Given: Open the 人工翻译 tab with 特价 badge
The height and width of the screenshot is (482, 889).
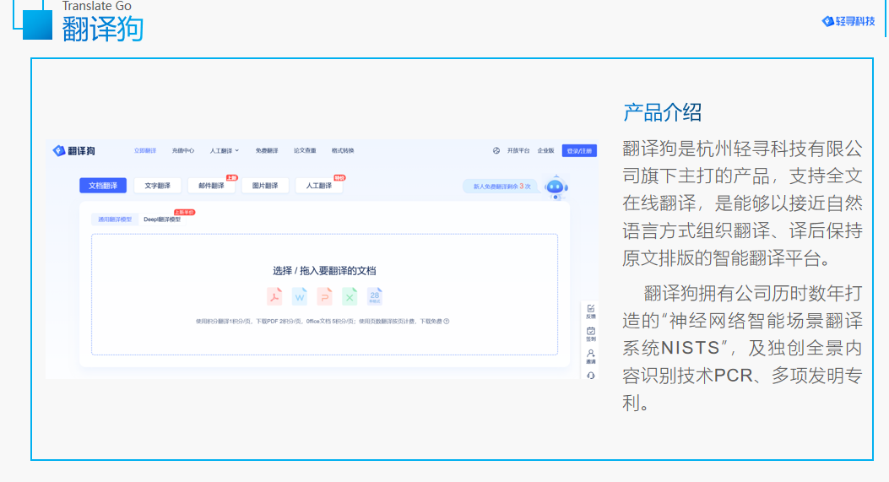Looking at the screenshot, I should [x=319, y=186].
